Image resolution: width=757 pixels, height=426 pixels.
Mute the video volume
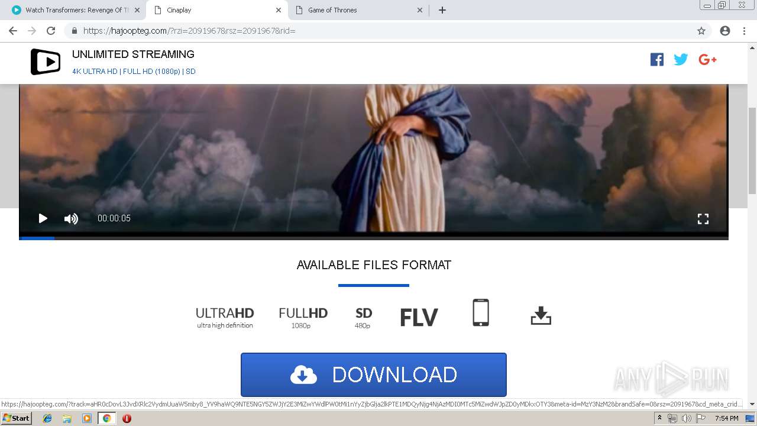click(x=71, y=218)
